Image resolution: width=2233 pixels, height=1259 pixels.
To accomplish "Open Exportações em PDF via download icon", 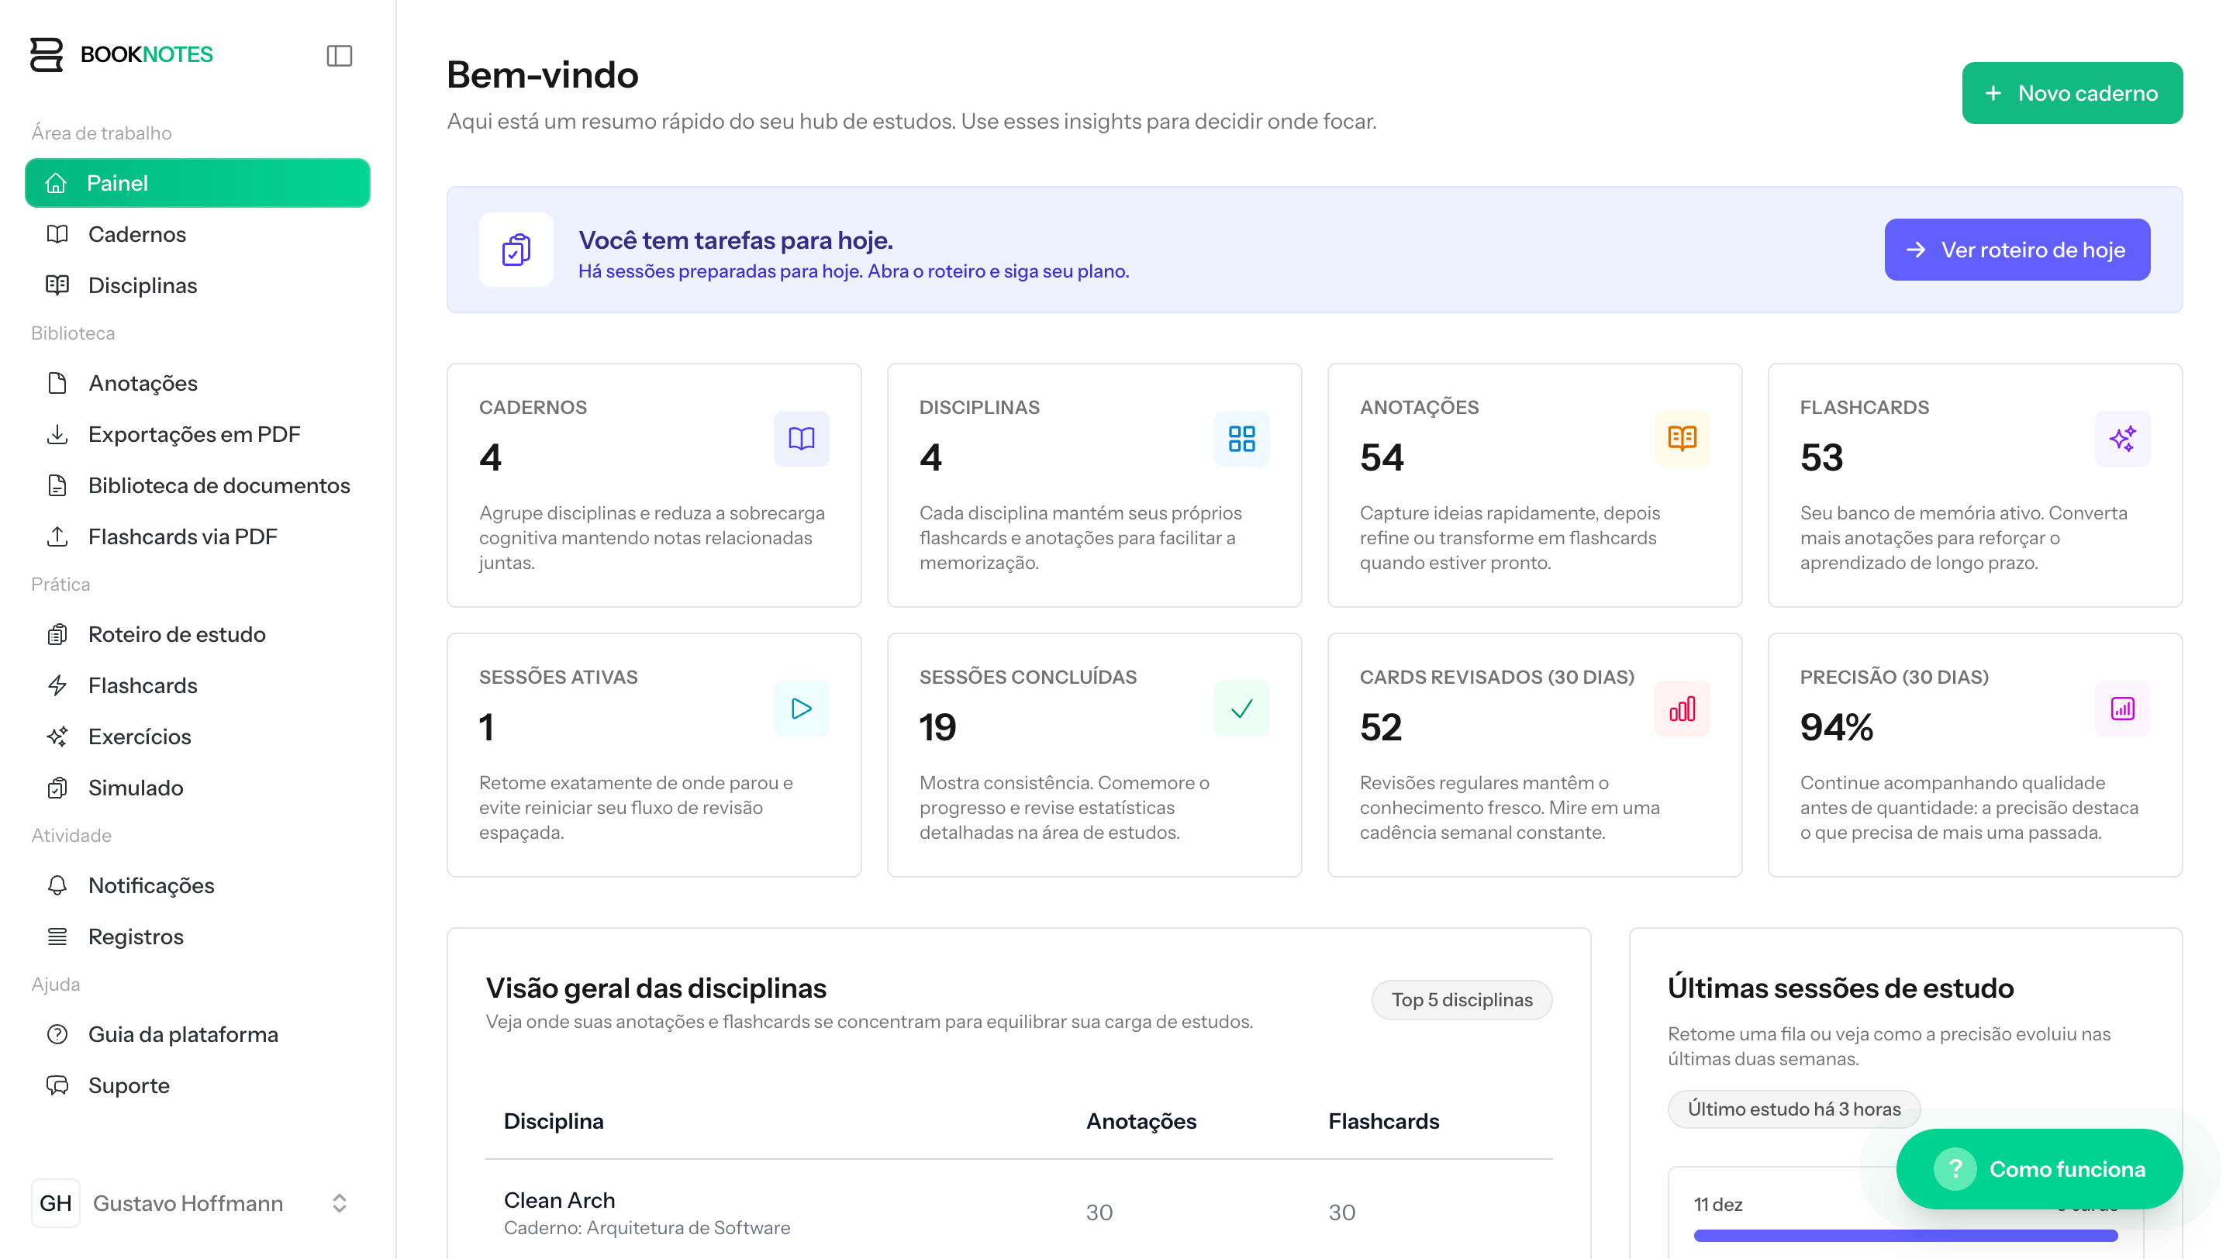I will tap(57, 434).
